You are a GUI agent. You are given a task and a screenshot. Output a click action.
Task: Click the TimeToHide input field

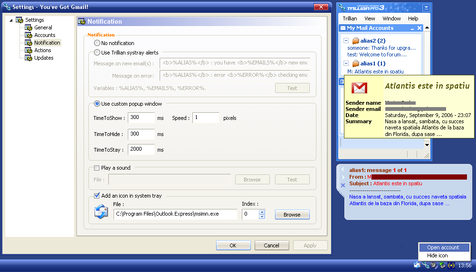(141, 134)
